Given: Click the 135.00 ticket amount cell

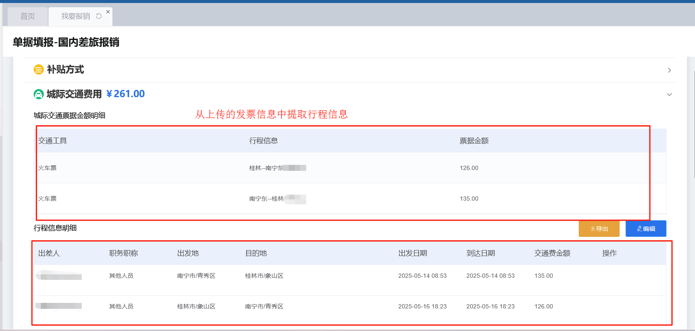Looking at the screenshot, I should (x=469, y=199).
